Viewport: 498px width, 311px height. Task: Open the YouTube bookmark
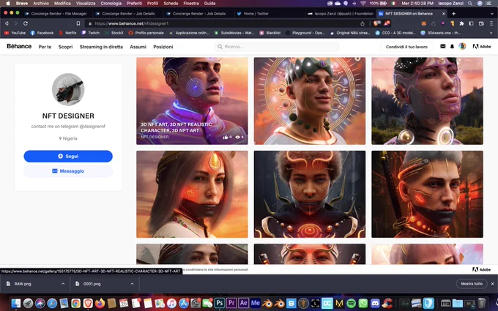tap(15, 33)
